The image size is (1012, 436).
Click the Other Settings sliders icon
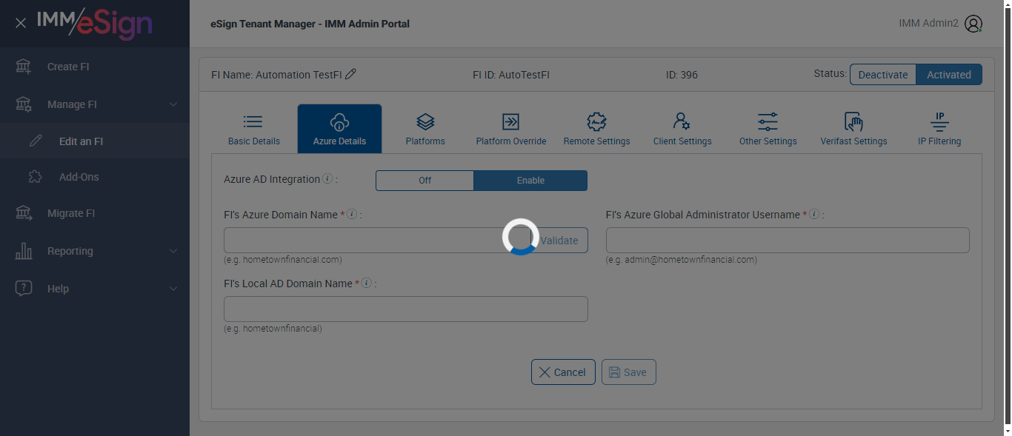click(x=768, y=121)
